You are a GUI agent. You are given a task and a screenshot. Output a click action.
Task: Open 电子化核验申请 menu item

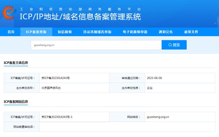pos(135,32)
